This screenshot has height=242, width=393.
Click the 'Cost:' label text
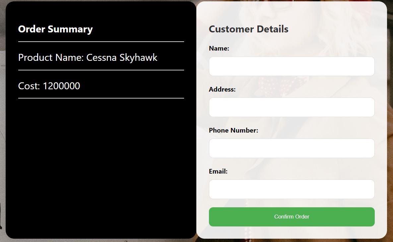coord(29,86)
